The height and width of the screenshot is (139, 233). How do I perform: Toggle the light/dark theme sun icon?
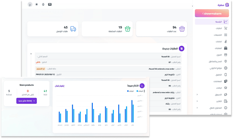click(x=37, y=5)
